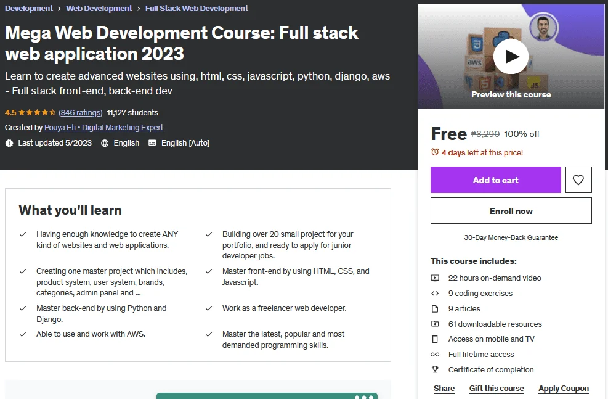Click the 'Last updated 5/2023' text
608x399 pixels.
pyautogui.click(x=55, y=143)
